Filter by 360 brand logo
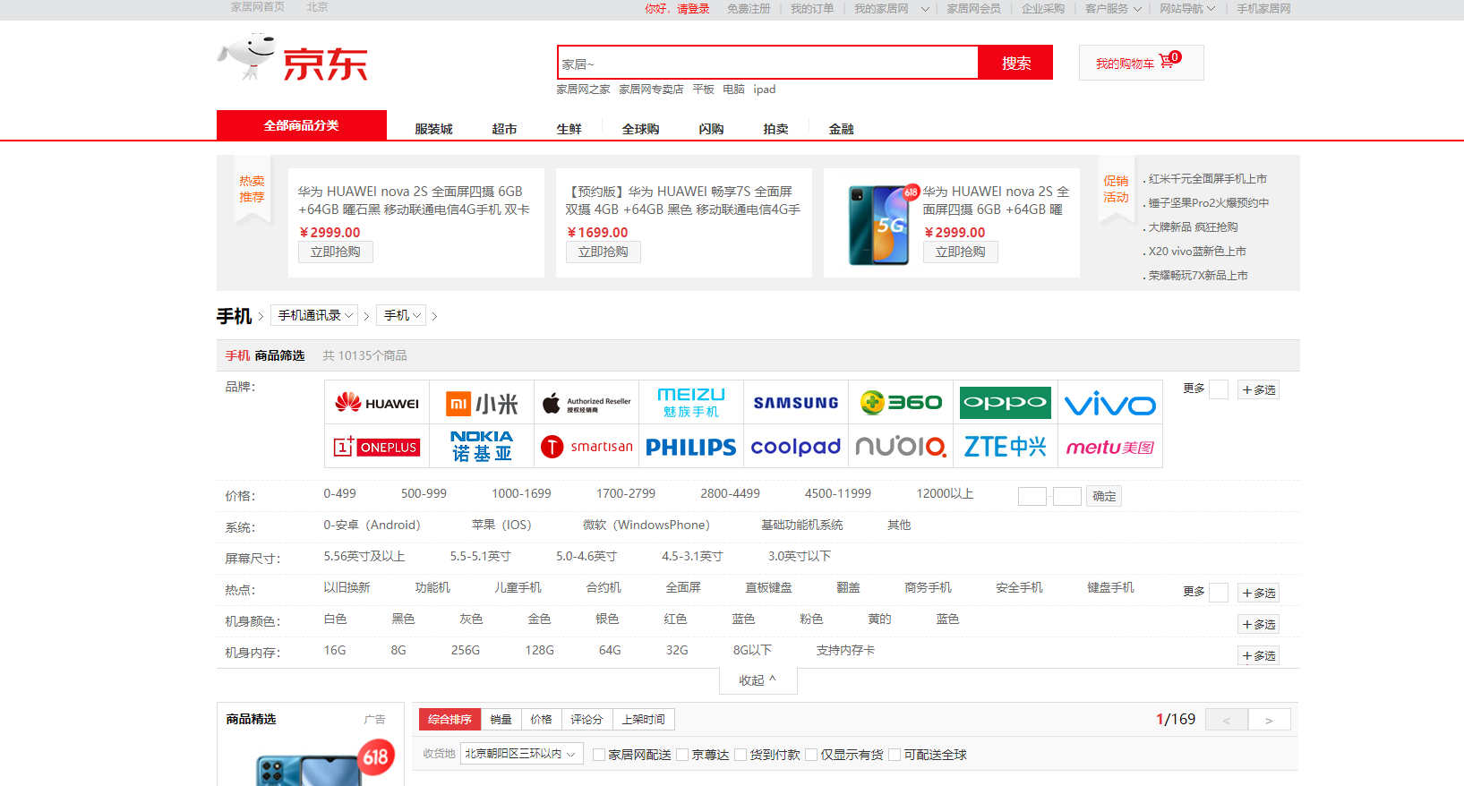This screenshot has height=786, width=1464. (x=901, y=403)
